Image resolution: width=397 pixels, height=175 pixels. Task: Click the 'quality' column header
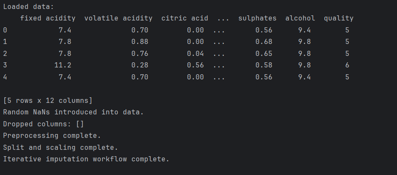tap(338, 18)
